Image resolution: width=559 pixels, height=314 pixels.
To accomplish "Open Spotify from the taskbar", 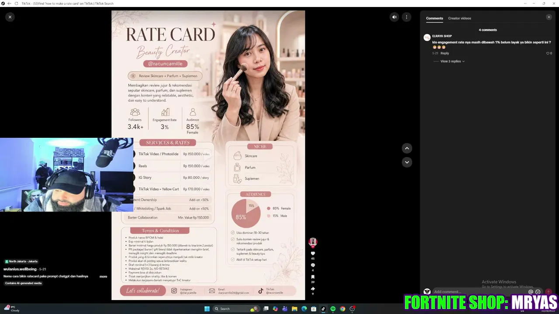I will (x=333, y=309).
